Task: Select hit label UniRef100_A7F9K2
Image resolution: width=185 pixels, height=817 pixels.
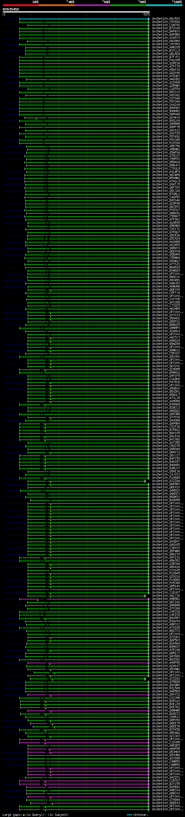Action: tap(166, 219)
